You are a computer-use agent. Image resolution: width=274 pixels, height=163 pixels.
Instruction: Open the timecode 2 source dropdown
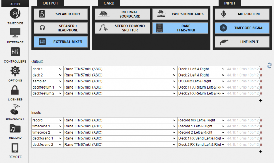pos(47,132)
